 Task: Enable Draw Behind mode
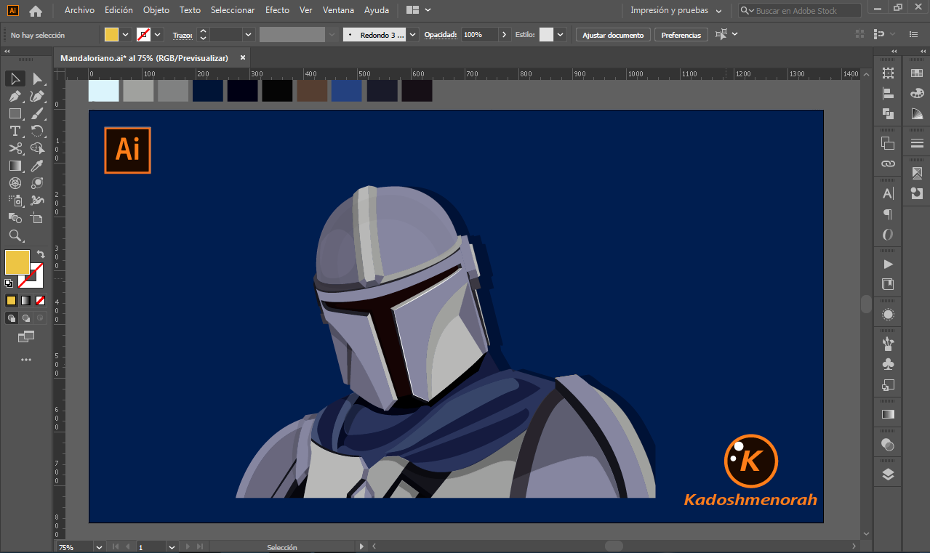click(x=25, y=318)
